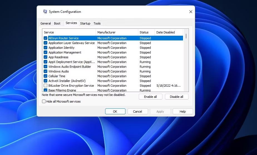This screenshot has height=155, width=257.
Task: Select BitLocker Drive Encryption Service name
Action: (x=71, y=86)
